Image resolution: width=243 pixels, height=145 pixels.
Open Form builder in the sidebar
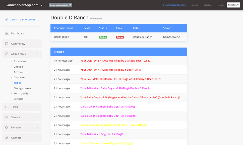(x=22, y=94)
